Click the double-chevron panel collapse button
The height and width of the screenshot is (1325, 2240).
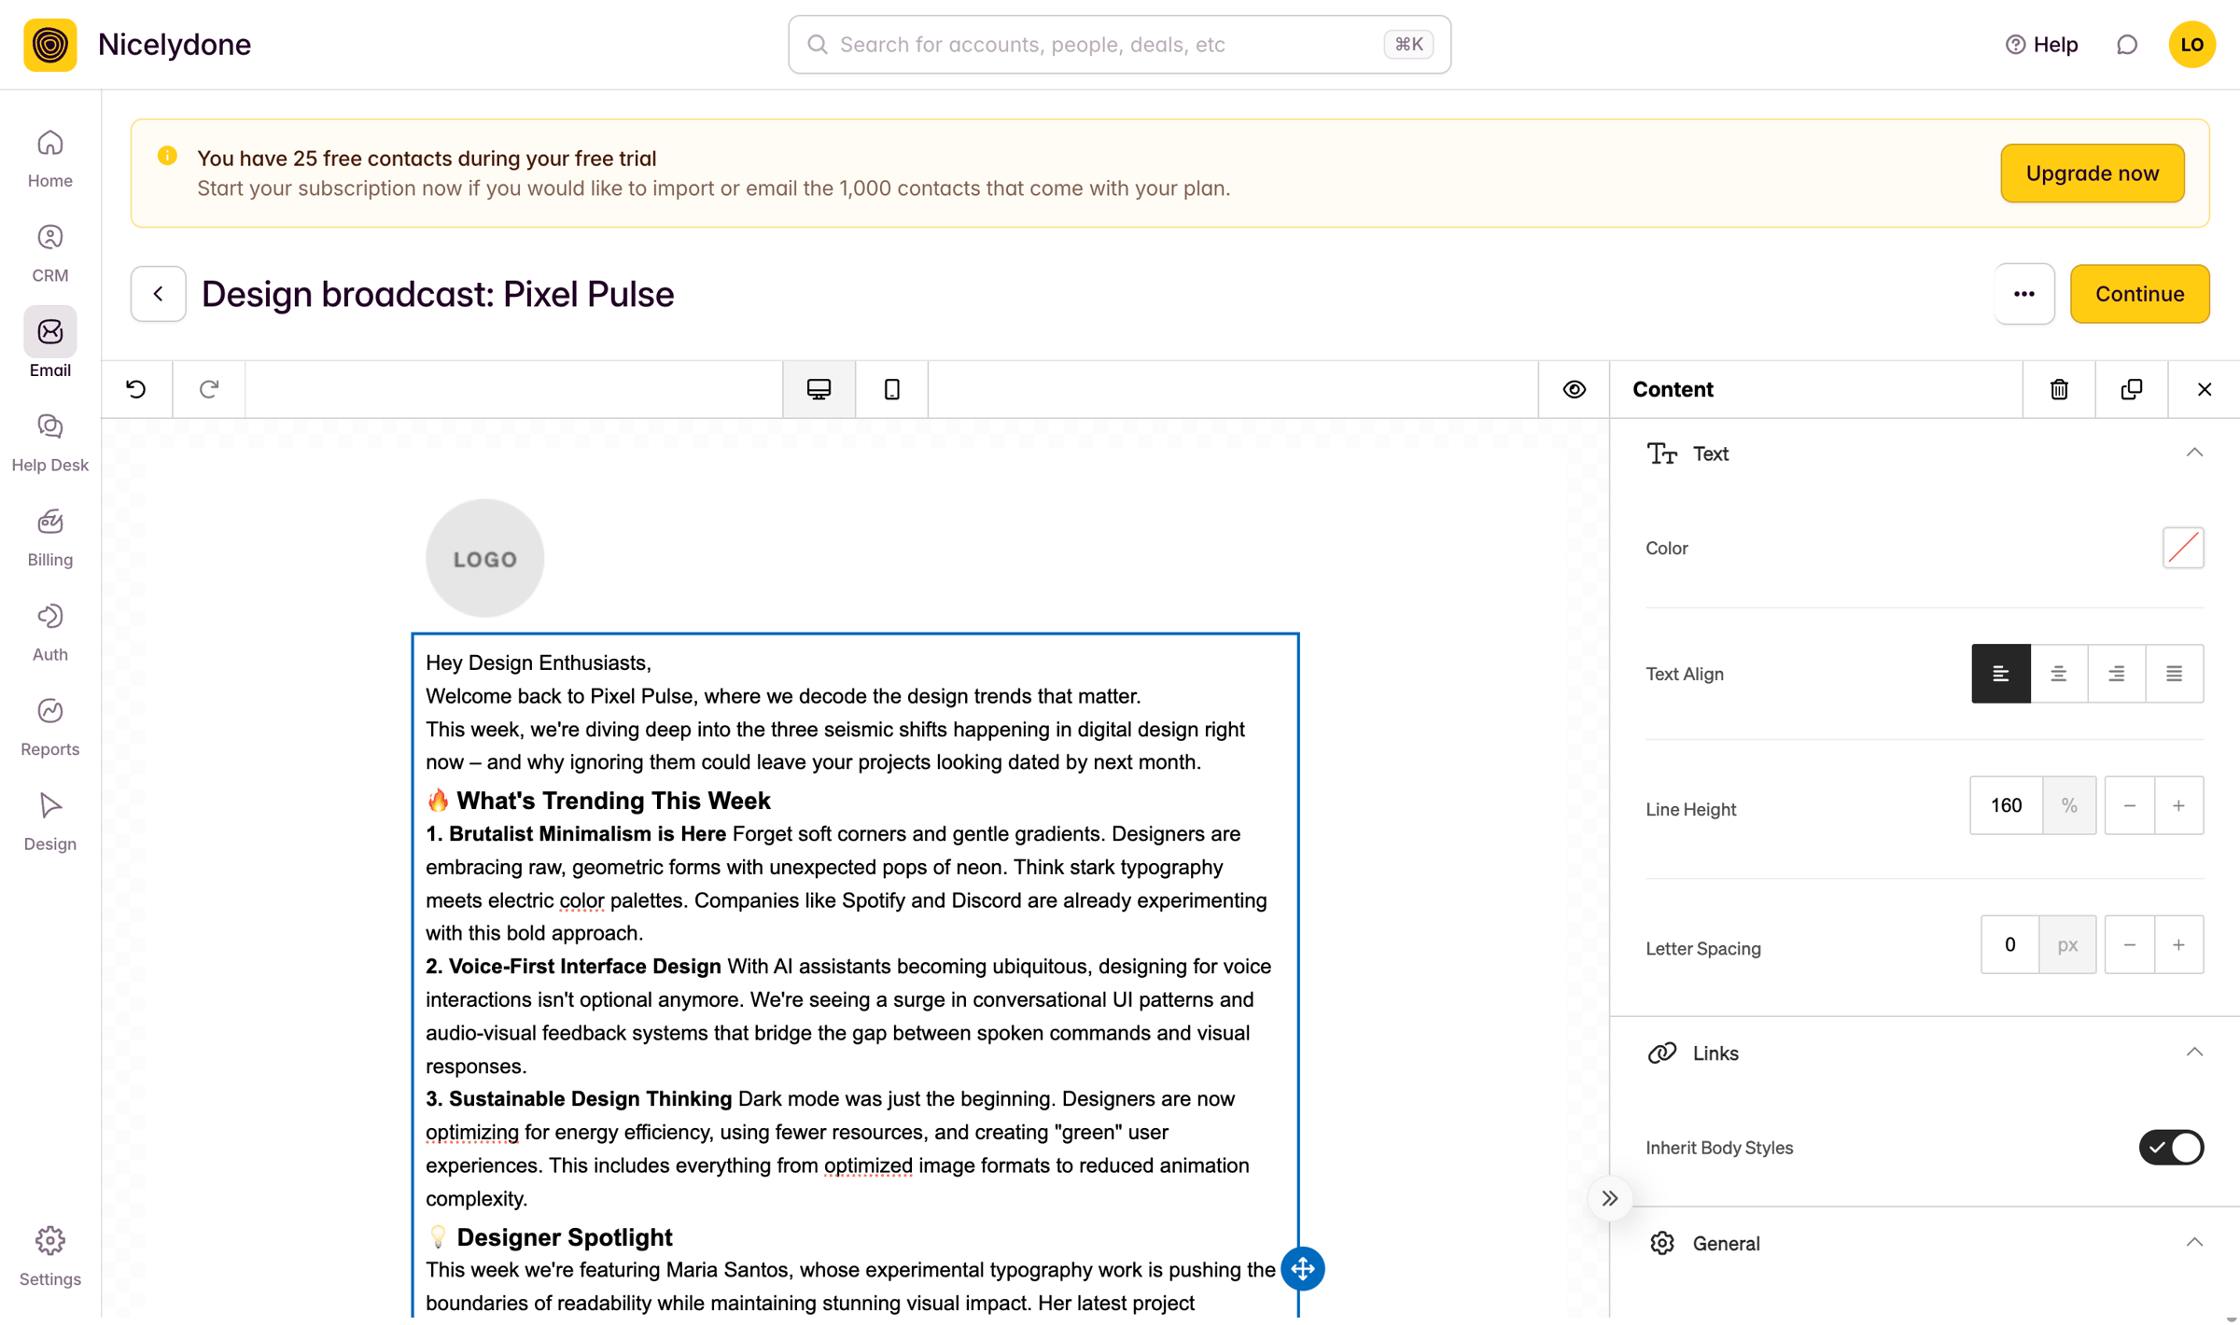tap(1610, 1199)
